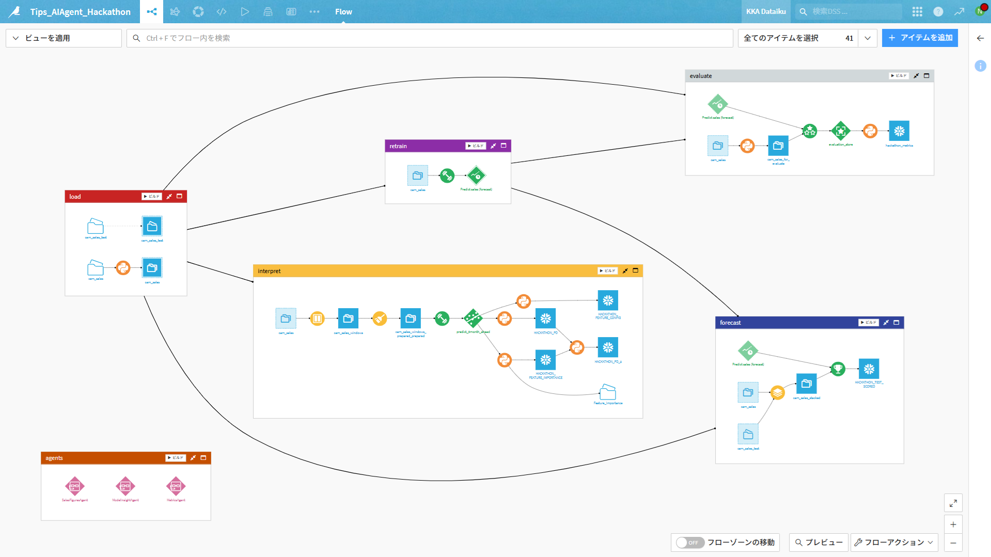The image size is (991, 557).
Task: Open the SalesFiguresAgent node
Action: click(74, 486)
